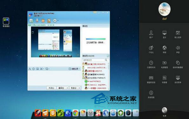Click the 关闭 close chat button
The height and width of the screenshot is (119, 189).
coord(51,88)
